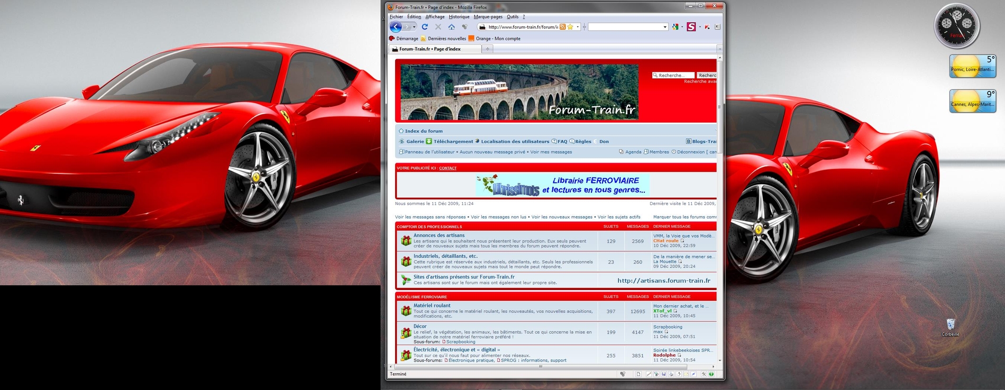
Task: Click the analog clock desktop gadget
Action: tap(957, 26)
